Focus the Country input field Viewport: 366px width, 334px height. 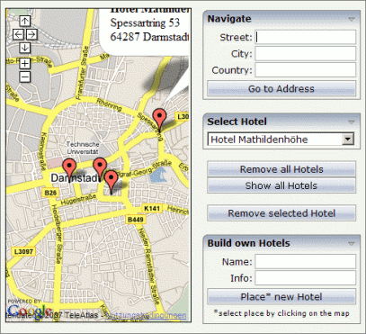(306, 70)
